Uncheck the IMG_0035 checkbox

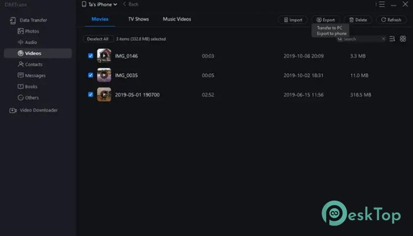click(90, 75)
